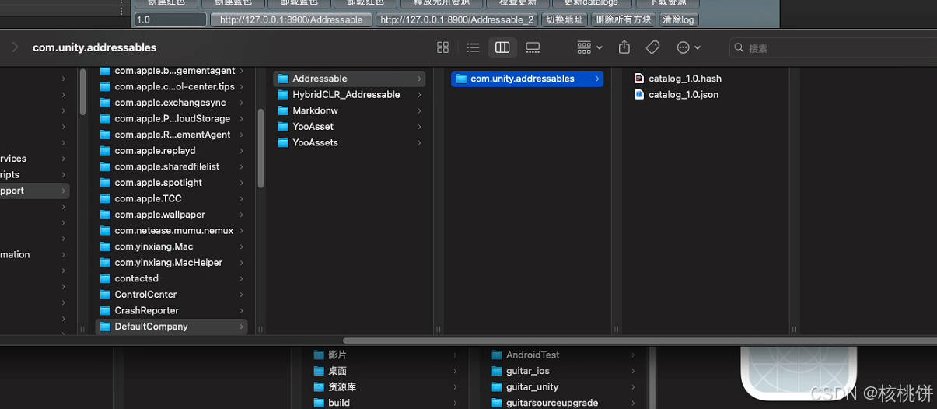Click the Finder search field

(834, 47)
